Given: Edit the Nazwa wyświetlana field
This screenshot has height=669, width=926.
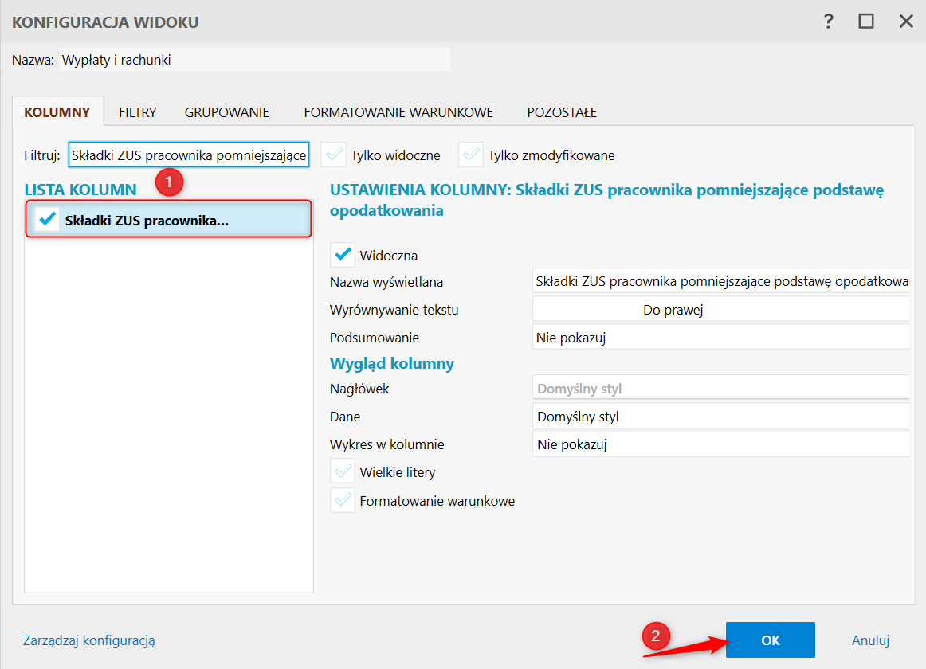Looking at the screenshot, I should pos(721,282).
